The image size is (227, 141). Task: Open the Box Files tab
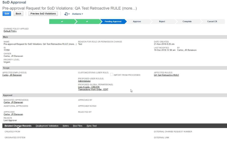click(78, 126)
